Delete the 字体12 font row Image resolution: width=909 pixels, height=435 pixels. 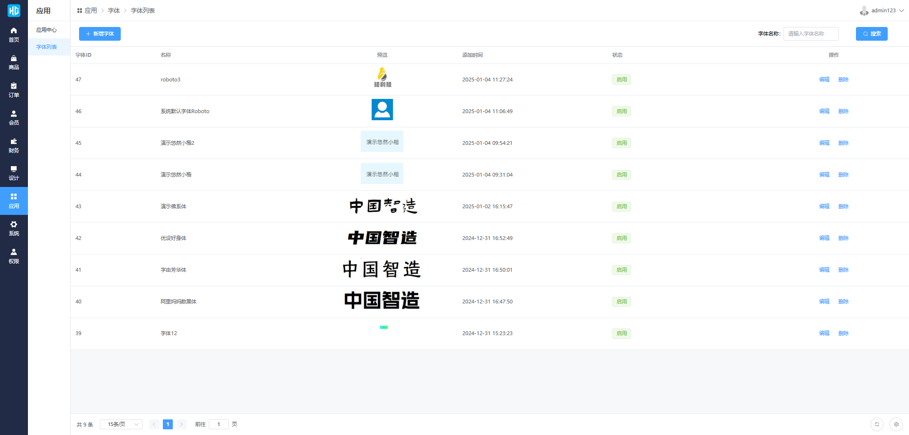click(x=843, y=333)
